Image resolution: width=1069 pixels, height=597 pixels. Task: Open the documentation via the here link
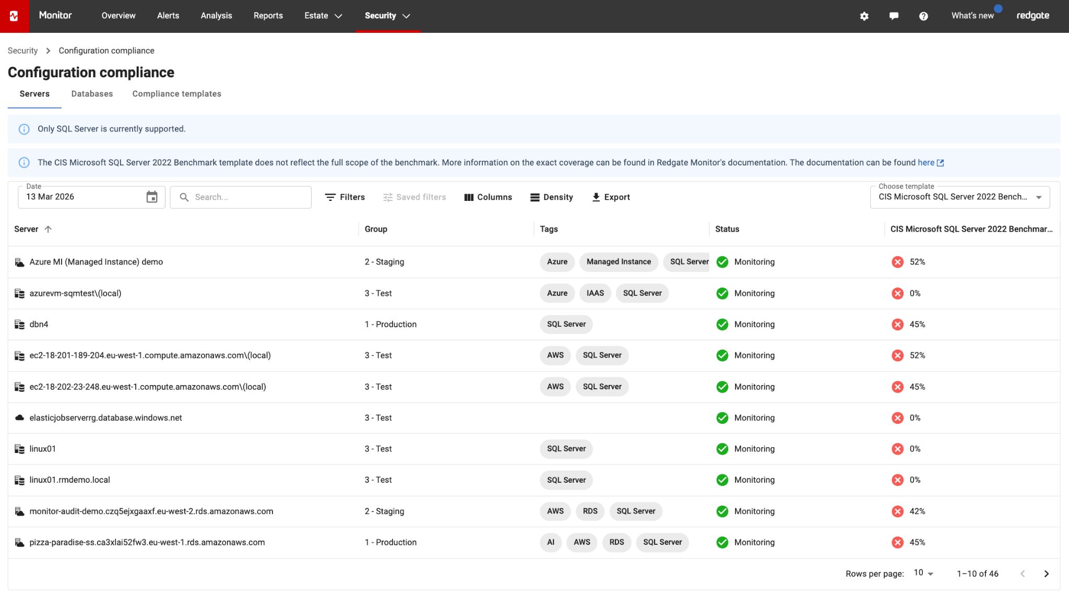tap(925, 162)
